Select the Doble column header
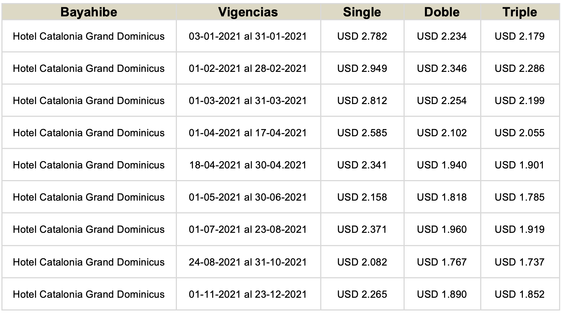 (x=442, y=12)
